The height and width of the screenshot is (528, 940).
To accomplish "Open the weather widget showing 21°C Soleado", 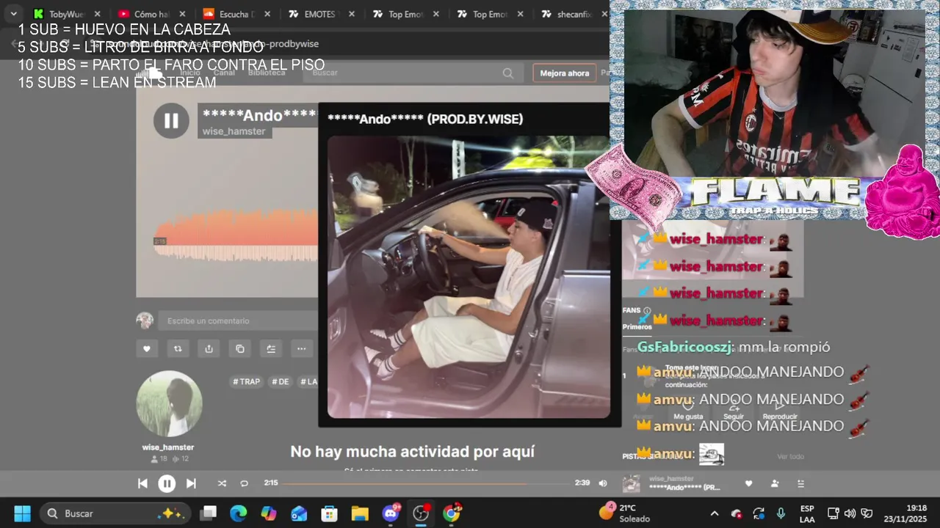I will [626, 513].
